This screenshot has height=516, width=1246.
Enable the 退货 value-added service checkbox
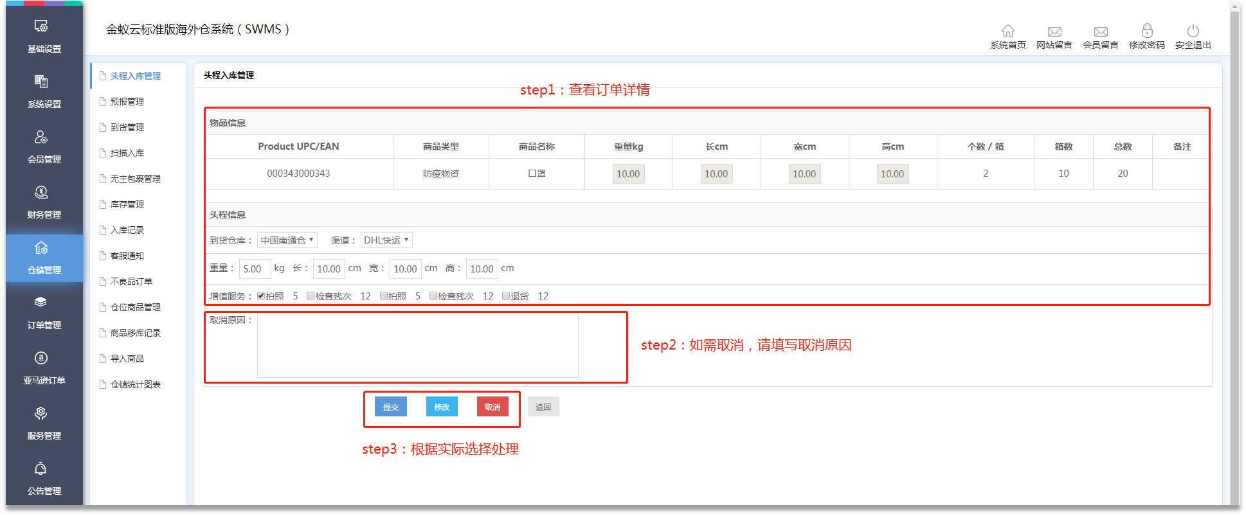[506, 296]
